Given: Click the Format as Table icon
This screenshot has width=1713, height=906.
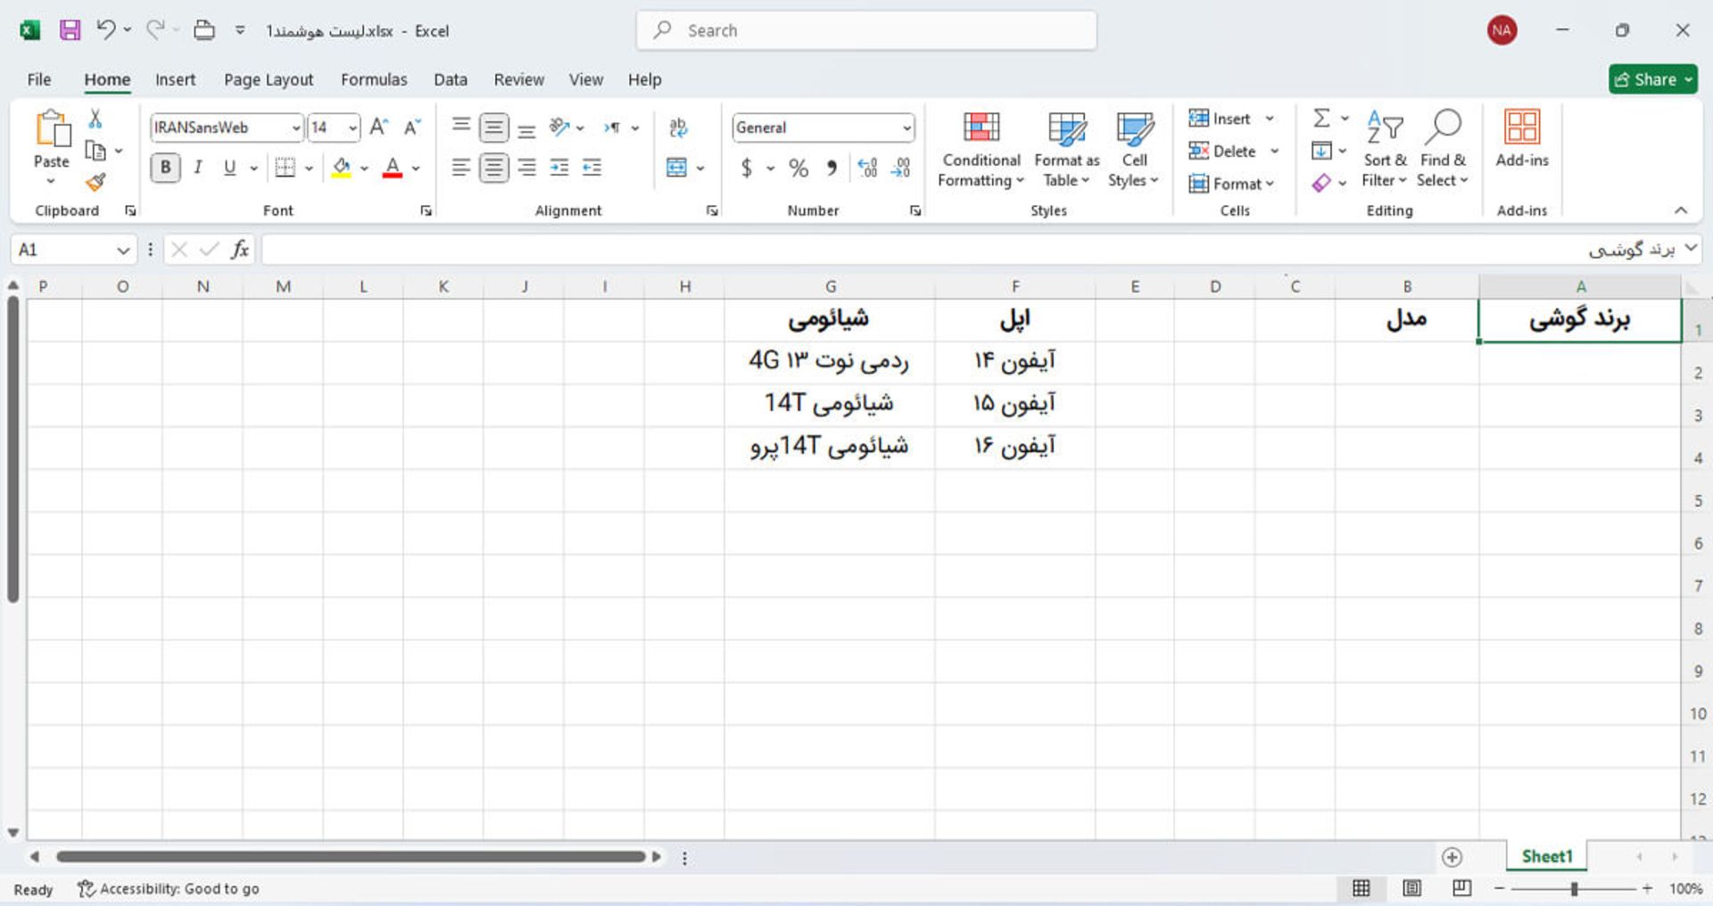Looking at the screenshot, I should (1066, 149).
